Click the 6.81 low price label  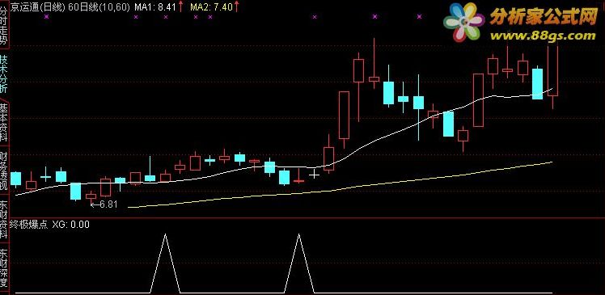tap(108, 204)
